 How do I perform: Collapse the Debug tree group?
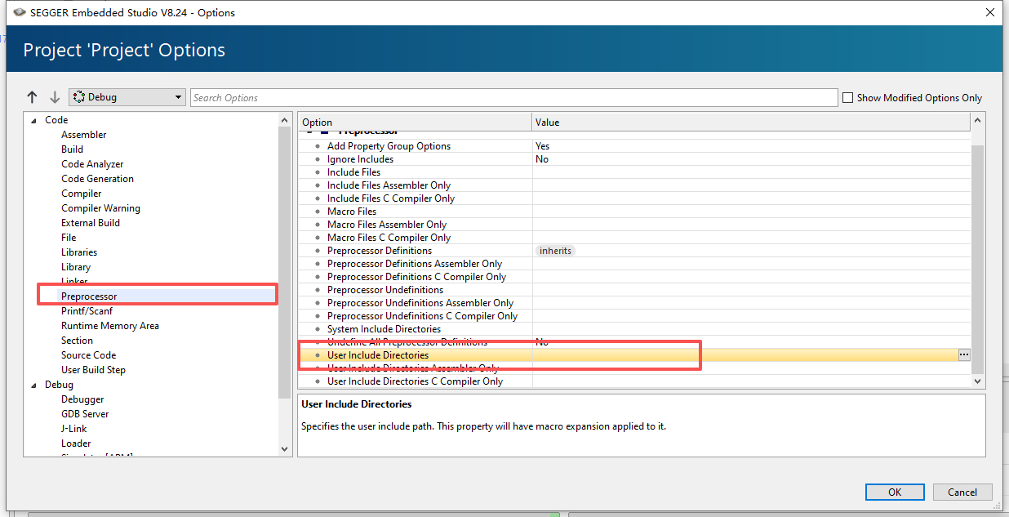point(34,385)
